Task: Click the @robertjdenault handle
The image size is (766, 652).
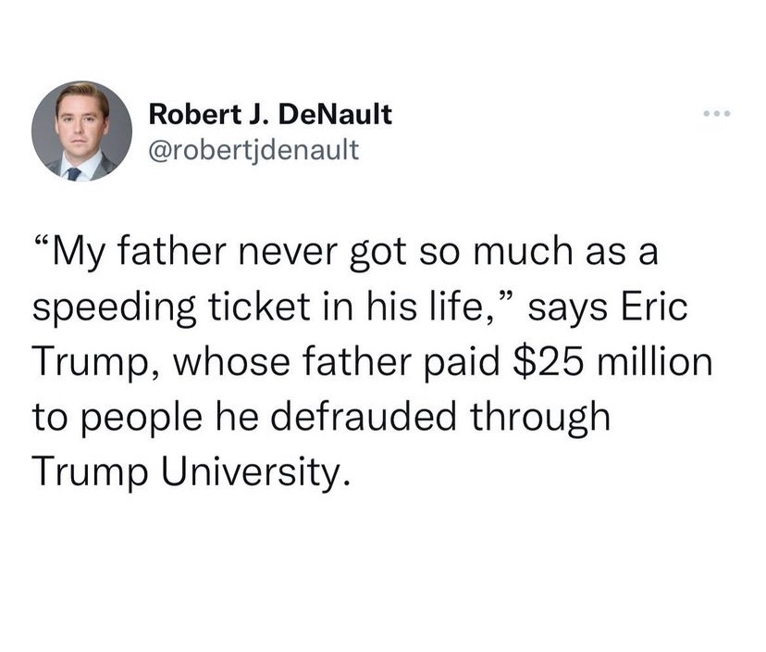Action: tap(253, 147)
